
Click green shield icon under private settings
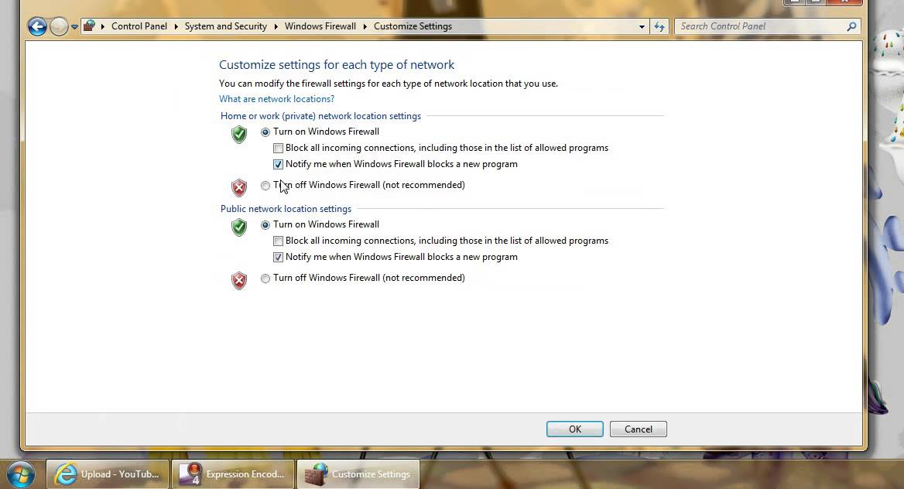point(238,135)
